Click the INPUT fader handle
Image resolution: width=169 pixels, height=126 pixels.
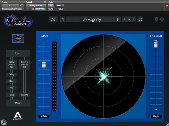(44, 65)
